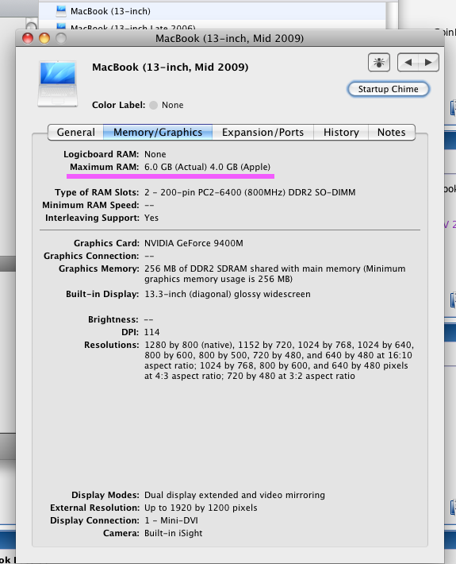The height and width of the screenshot is (564, 456).
Task: Go to next model with right arrow
Action: 428,63
